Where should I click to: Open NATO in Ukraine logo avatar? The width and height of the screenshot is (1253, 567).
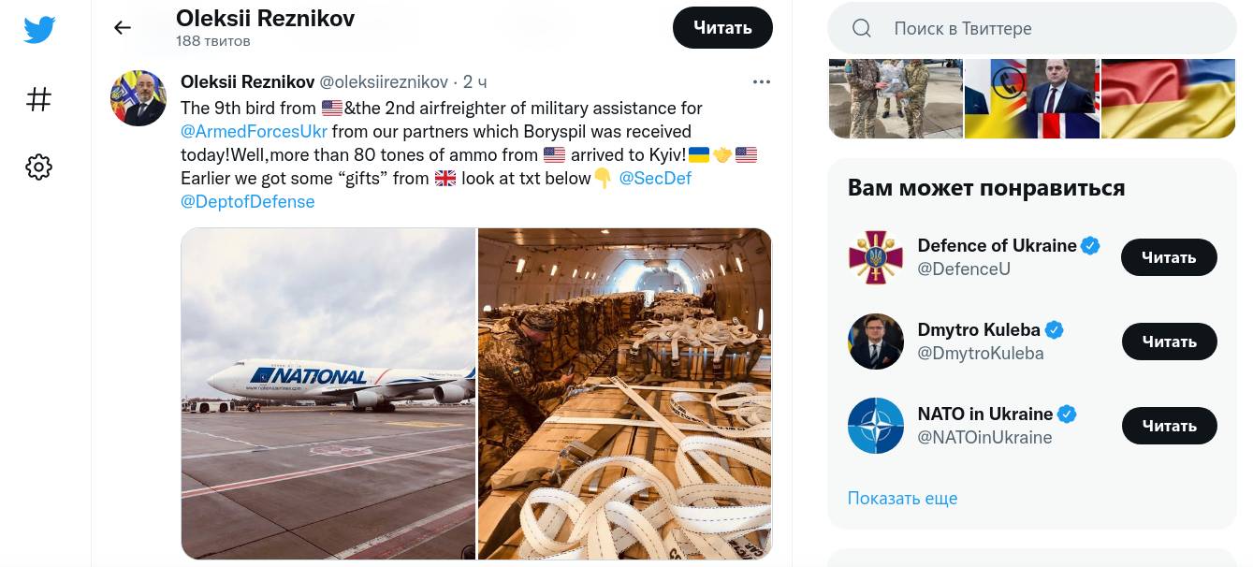click(876, 426)
